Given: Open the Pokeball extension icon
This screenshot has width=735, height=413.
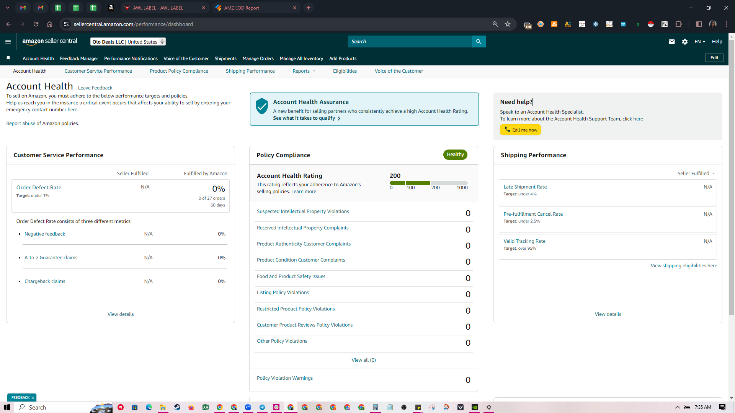Looking at the screenshot, I should (651, 24).
